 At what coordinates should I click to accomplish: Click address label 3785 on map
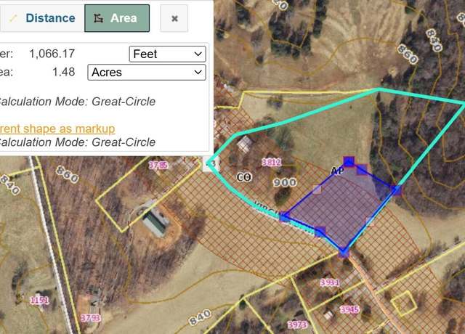[x=158, y=165]
